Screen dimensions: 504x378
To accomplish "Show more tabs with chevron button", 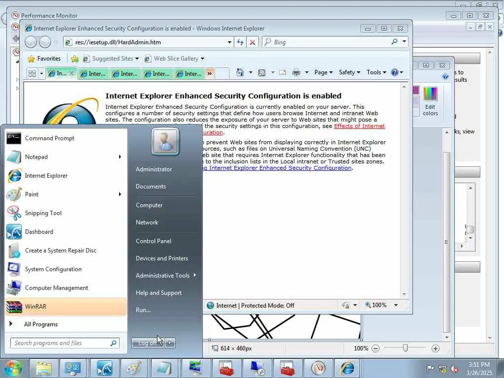I will pyautogui.click(x=210, y=74).
